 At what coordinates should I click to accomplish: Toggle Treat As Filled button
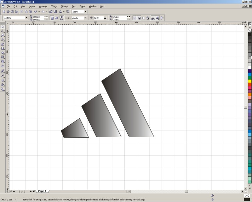[x=157, y=18]
